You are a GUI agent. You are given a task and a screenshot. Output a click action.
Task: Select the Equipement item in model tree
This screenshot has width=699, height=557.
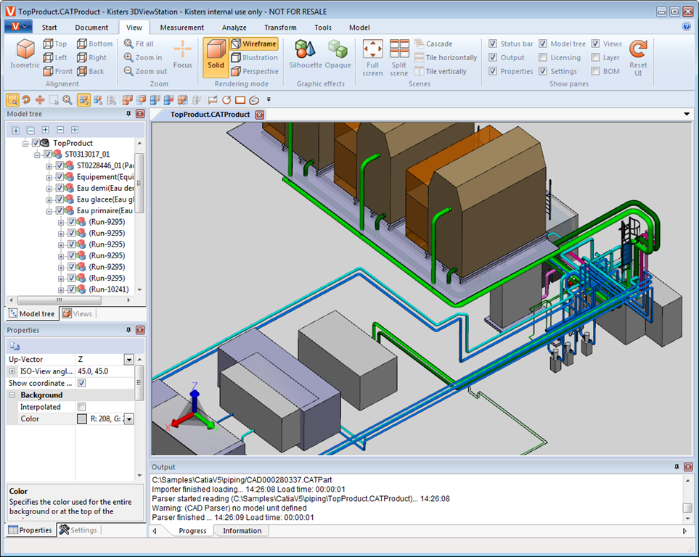click(x=97, y=177)
